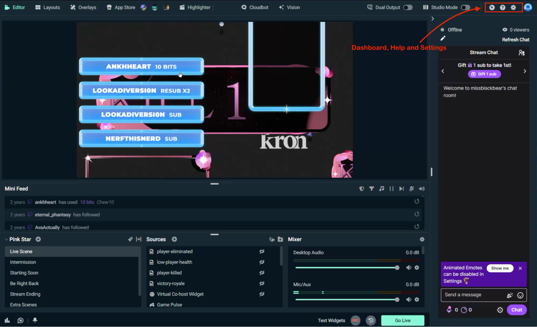Pause the Mini Feed alert queue
The width and height of the screenshot is (537, 327).
point(391,189)
